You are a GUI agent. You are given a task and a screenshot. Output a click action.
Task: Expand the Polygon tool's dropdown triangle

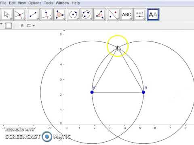click(64, 19)
